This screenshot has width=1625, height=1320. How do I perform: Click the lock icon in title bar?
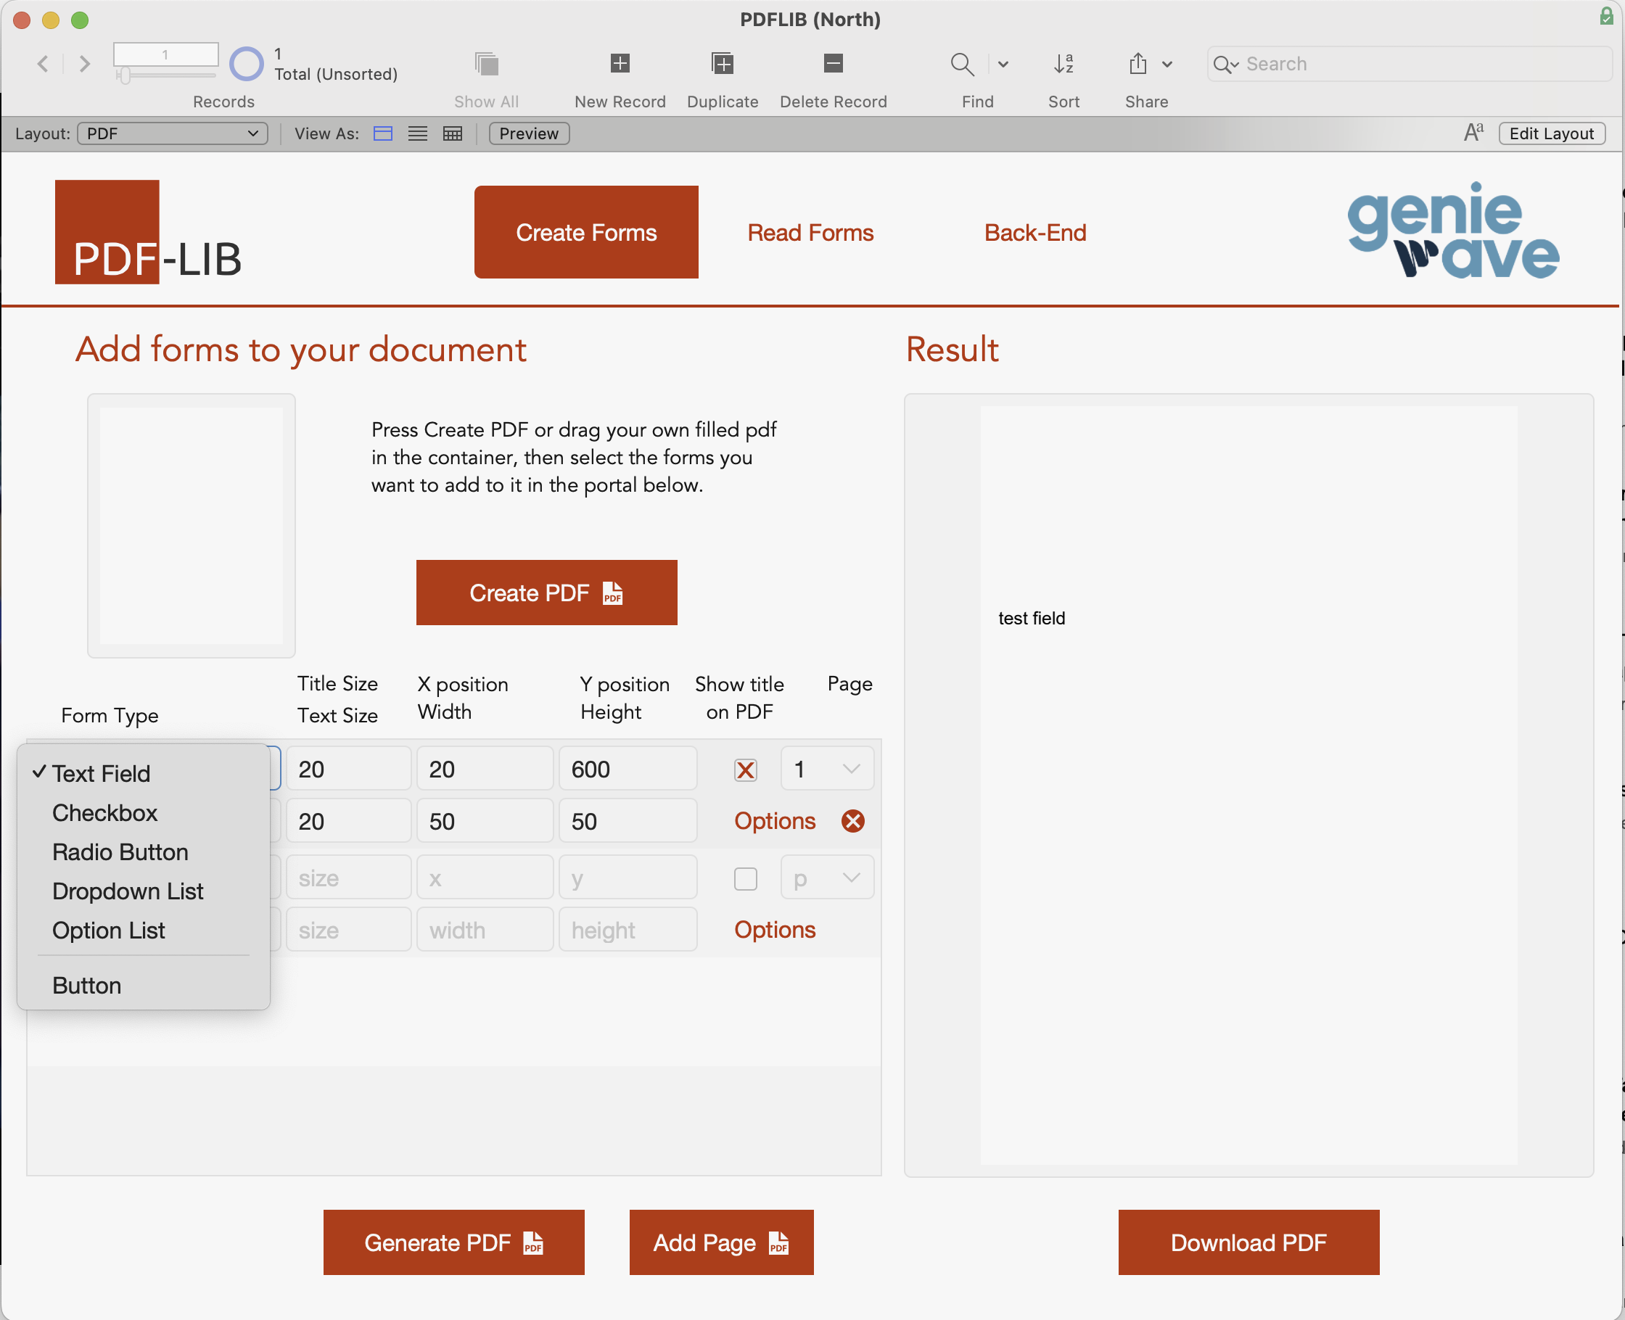(x=1606, y=16)
